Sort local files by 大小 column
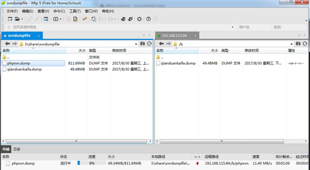The width and height of the screenshot is (310, 170). (x=76, y=51)
